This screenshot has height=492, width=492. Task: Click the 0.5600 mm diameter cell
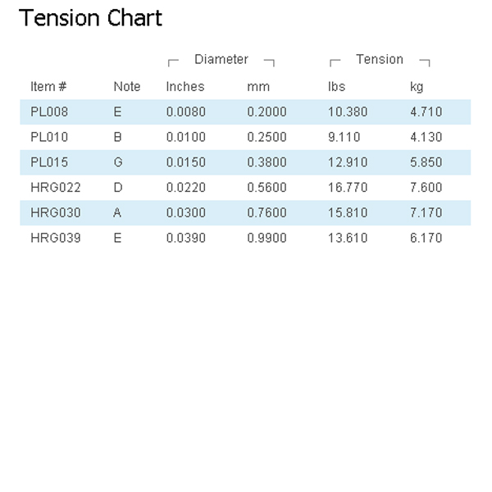point(266,187)
